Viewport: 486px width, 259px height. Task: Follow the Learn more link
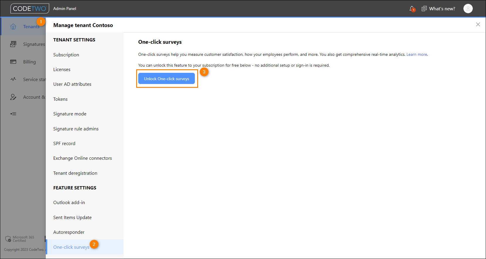pos(417,54)
